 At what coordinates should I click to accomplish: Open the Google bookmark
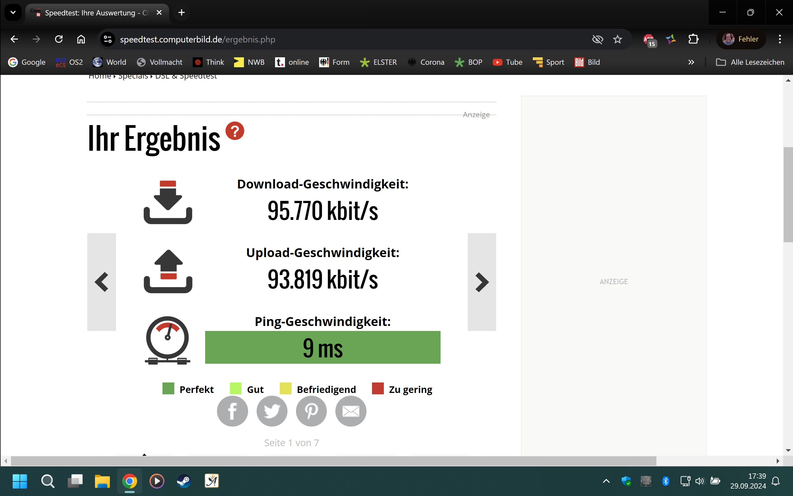27,62
